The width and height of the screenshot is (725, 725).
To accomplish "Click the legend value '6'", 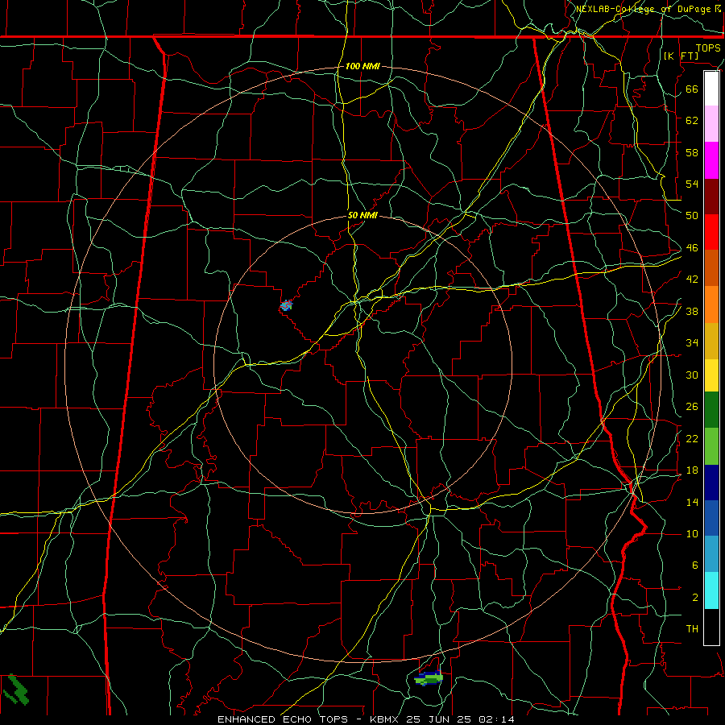I will coord(694,565).
